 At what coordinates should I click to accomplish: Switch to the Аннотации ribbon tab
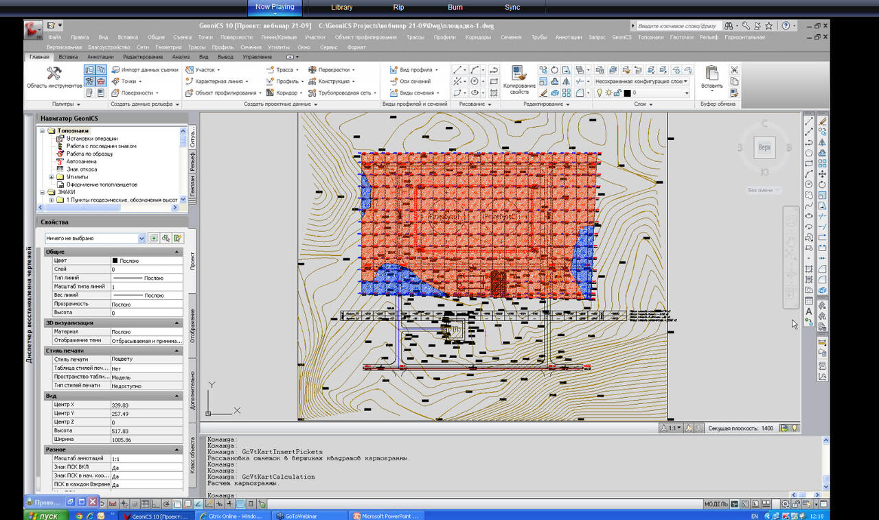click(x=101, y=57)
